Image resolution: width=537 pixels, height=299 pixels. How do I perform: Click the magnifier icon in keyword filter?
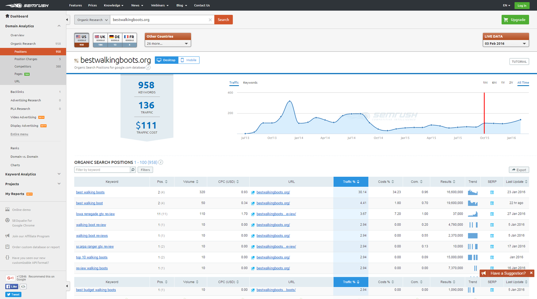click(x=133, y=170)
